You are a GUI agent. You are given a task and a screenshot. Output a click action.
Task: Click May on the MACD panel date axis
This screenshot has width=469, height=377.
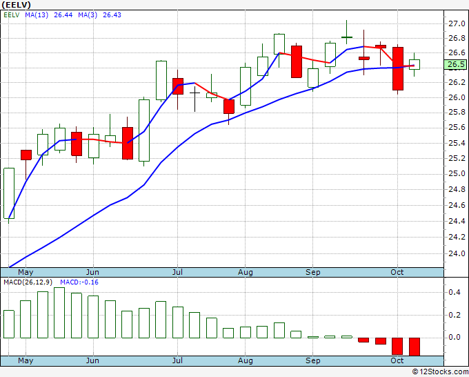[26, 361]
